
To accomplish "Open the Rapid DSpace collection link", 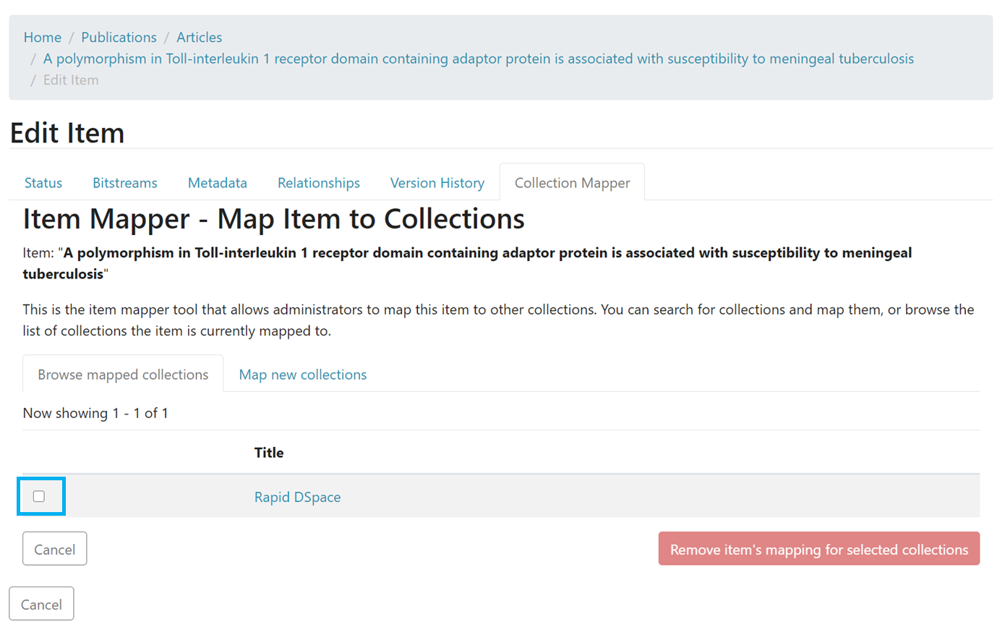I will coord(297,497).
